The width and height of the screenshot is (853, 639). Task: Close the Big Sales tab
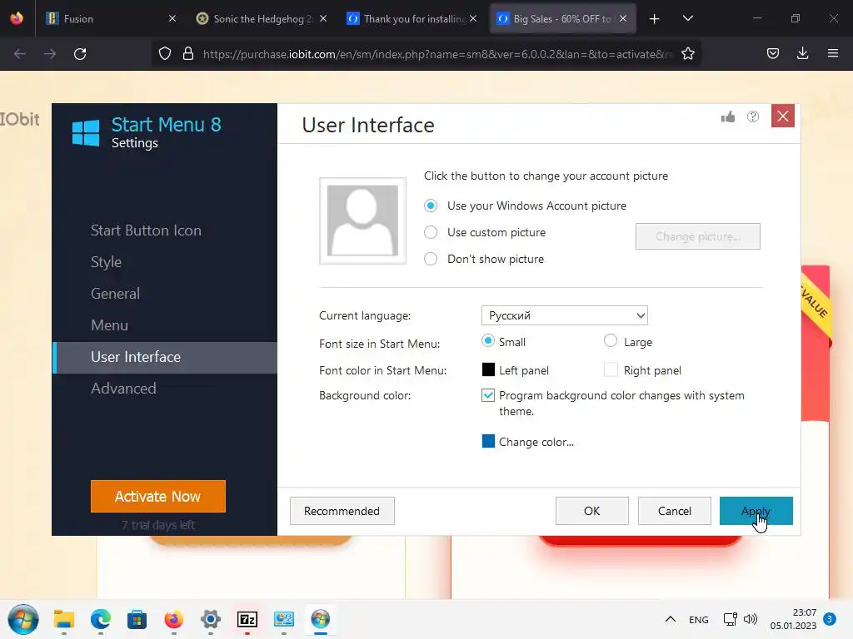click(623, 18)
